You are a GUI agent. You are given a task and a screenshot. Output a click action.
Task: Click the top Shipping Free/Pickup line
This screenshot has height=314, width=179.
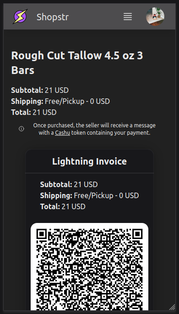click(60, 101)
